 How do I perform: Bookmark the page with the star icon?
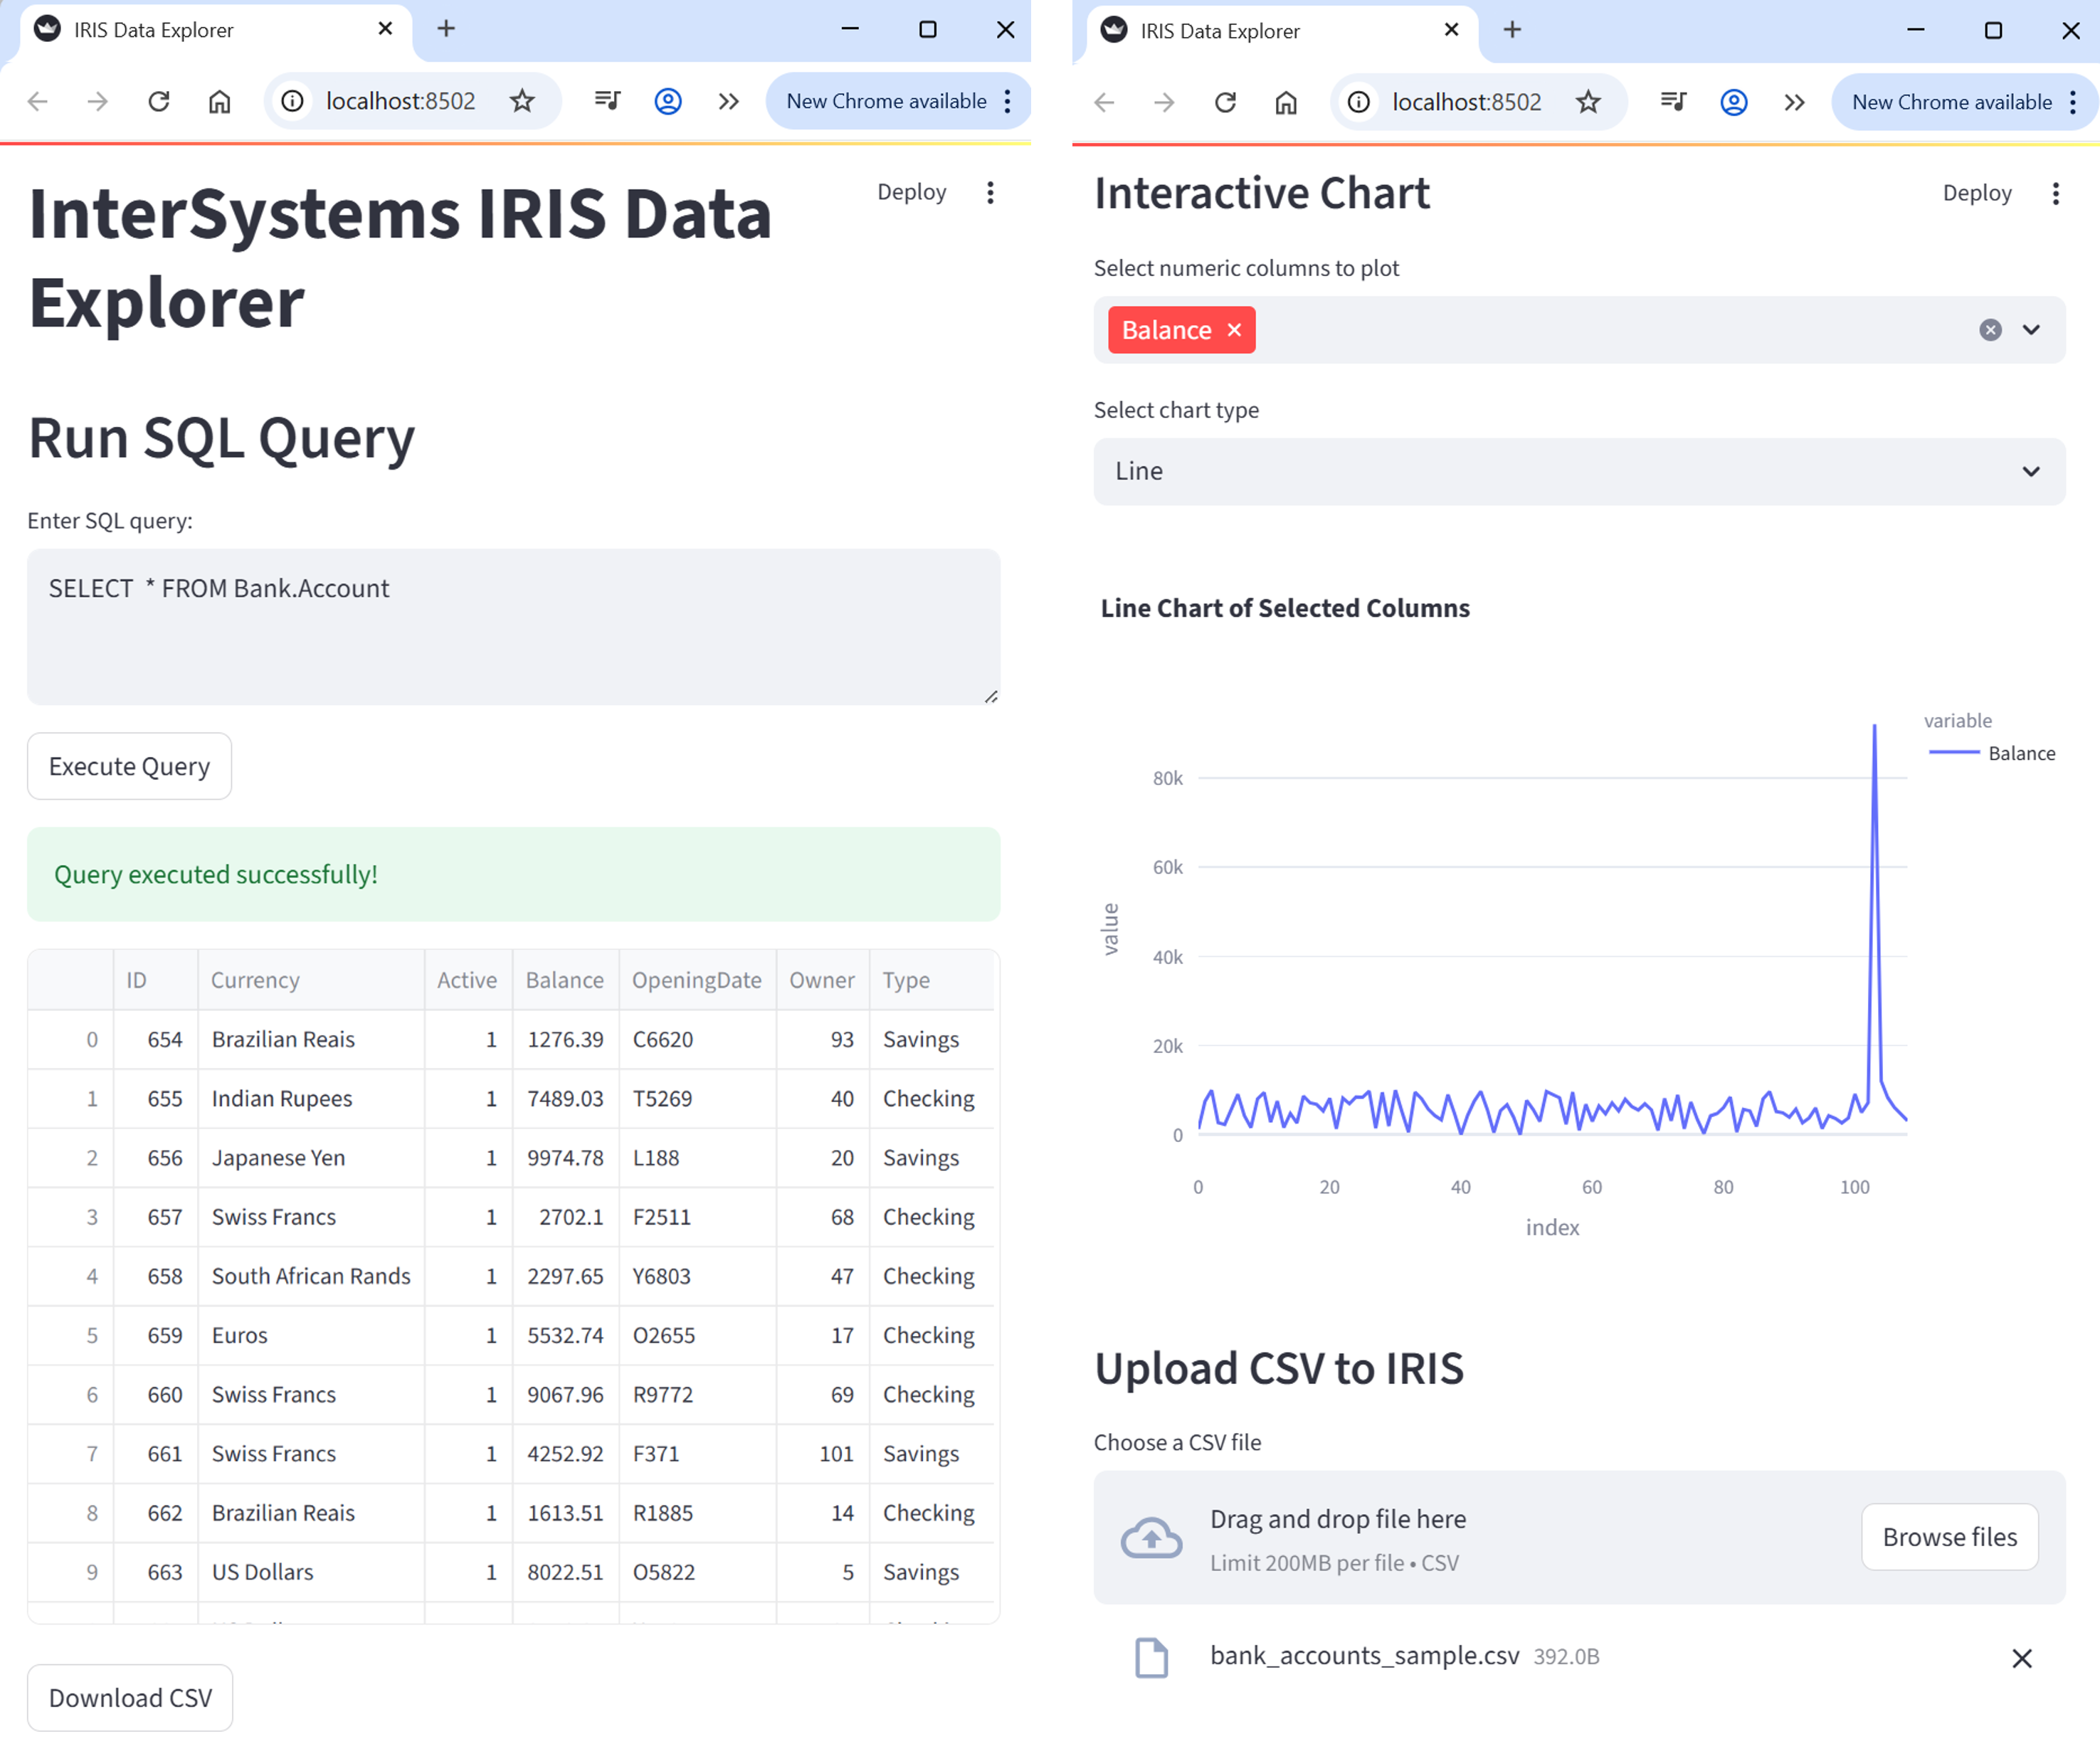click(522, 101)
